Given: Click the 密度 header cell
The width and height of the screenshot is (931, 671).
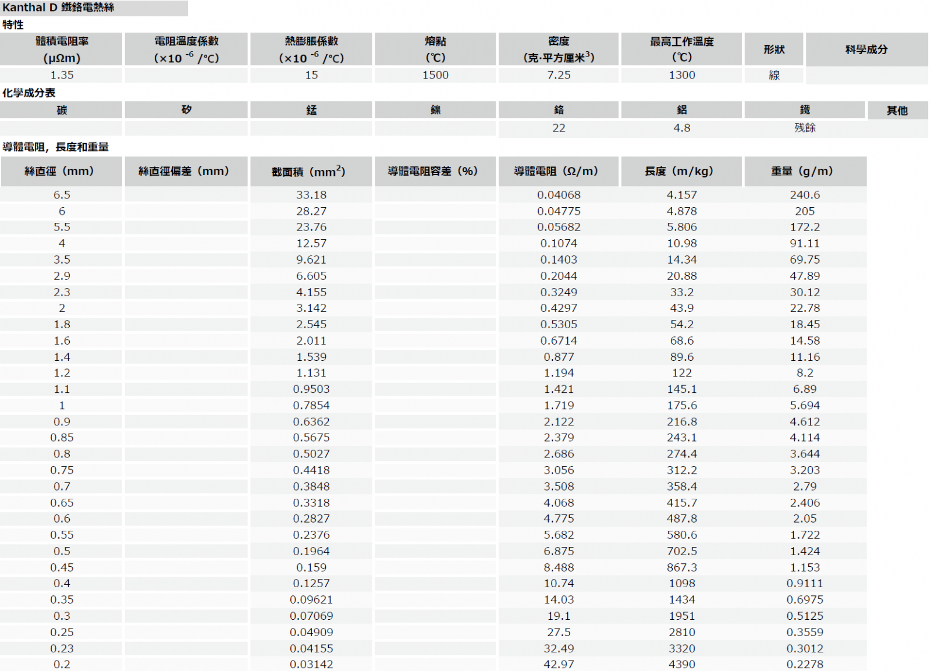Looking at the screenshot, I should click(559, 49).
